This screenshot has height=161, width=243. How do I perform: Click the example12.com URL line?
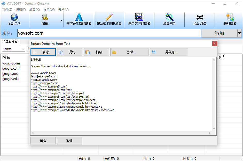point(72,110)
